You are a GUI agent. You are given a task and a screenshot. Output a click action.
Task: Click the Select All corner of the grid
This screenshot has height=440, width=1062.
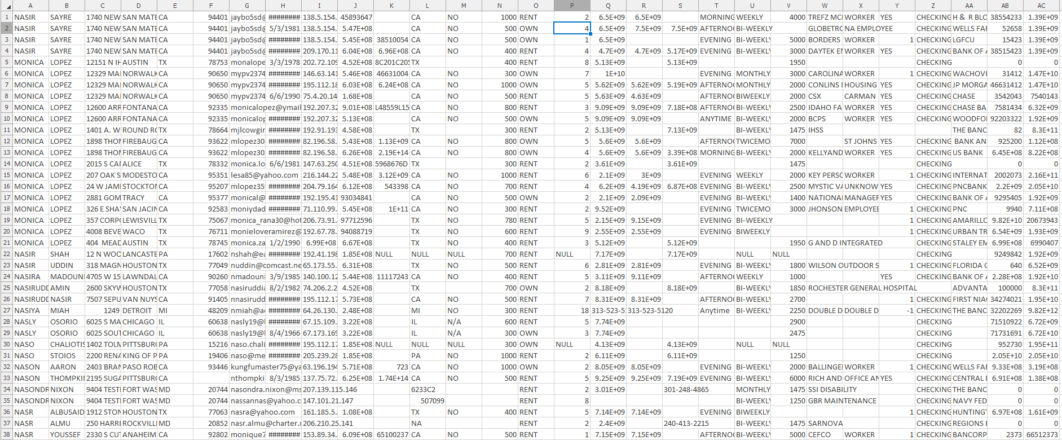click(6, 6)
